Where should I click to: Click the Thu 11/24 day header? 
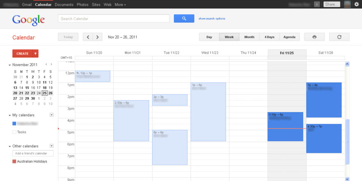(x=248, y=53)
